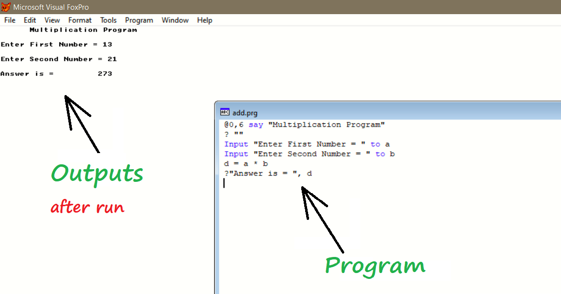Screen dimensions: 561x294
Task: Open the File menu
Action: coord(9,20)
